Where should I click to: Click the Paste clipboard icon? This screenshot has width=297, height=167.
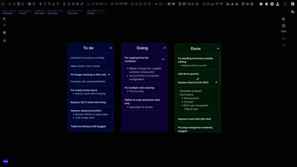pyautogui.click(x=19, y=4)
